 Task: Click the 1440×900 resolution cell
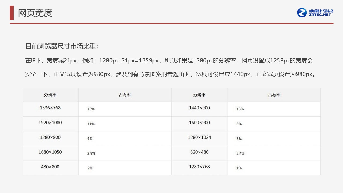pyautogui.click(x=199, y=108)
